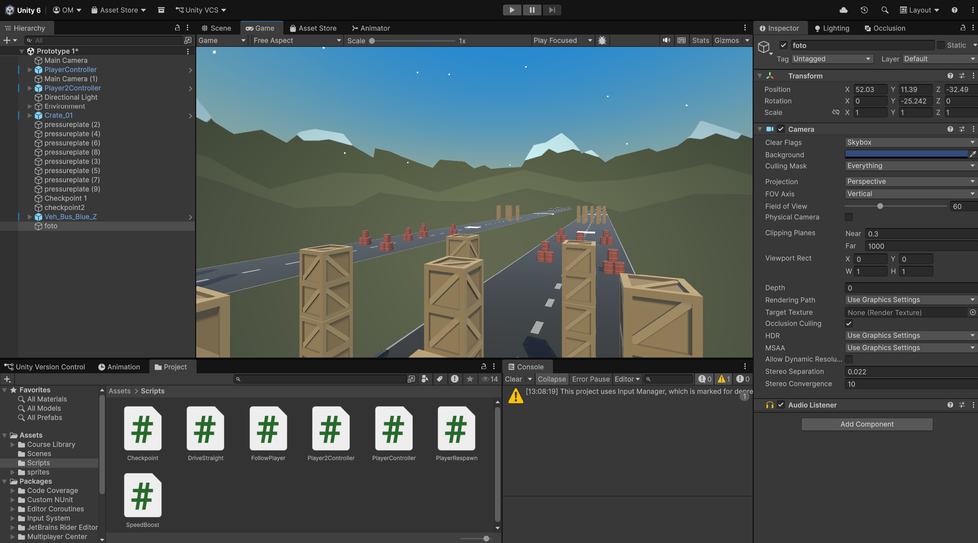Open the SpeedBoost script asset
Screen dimensions: 978x543
tap(142, 495)
